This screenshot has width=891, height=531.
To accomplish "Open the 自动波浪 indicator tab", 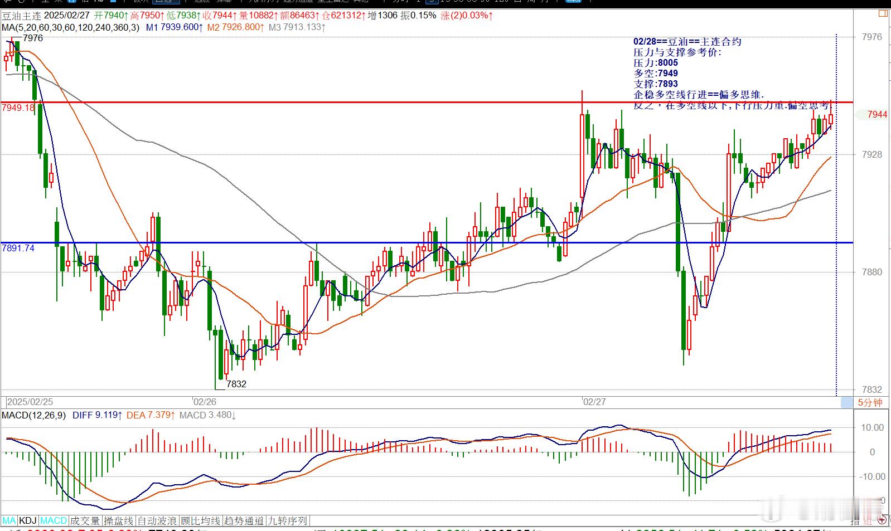I will coord(157,521).
